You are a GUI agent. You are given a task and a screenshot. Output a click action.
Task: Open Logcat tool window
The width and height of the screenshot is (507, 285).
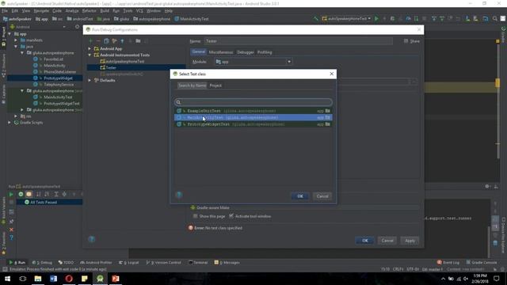click(128, 262)
